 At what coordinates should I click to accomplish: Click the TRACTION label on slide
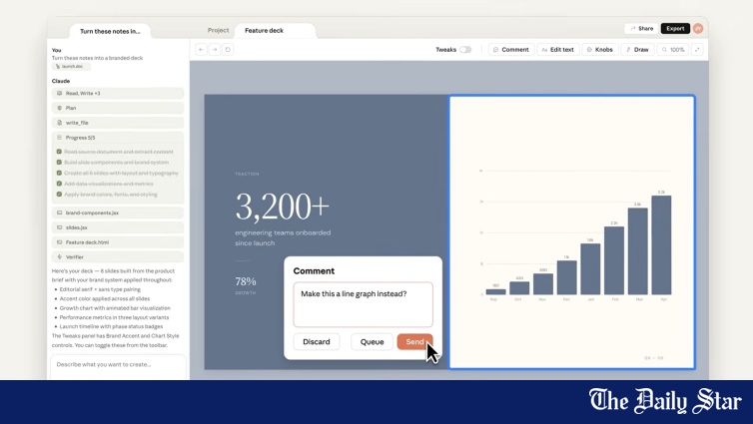point(247,175)
